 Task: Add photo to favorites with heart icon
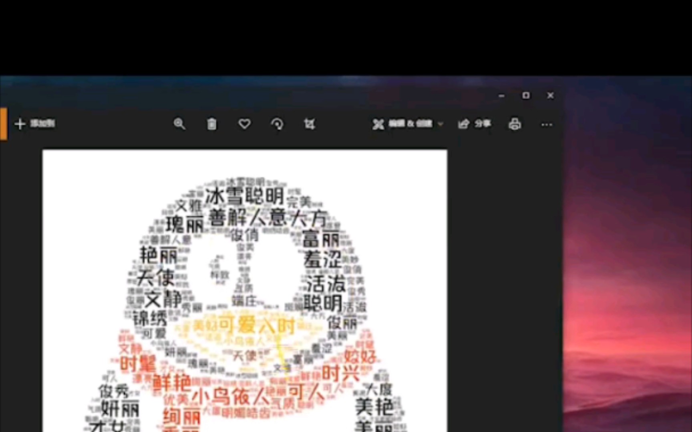coord(244,124)
